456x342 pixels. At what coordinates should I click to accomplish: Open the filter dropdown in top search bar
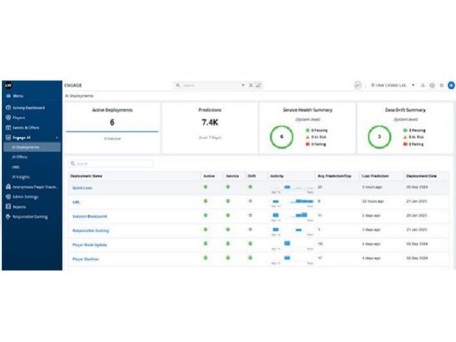(x=243, y=85)
